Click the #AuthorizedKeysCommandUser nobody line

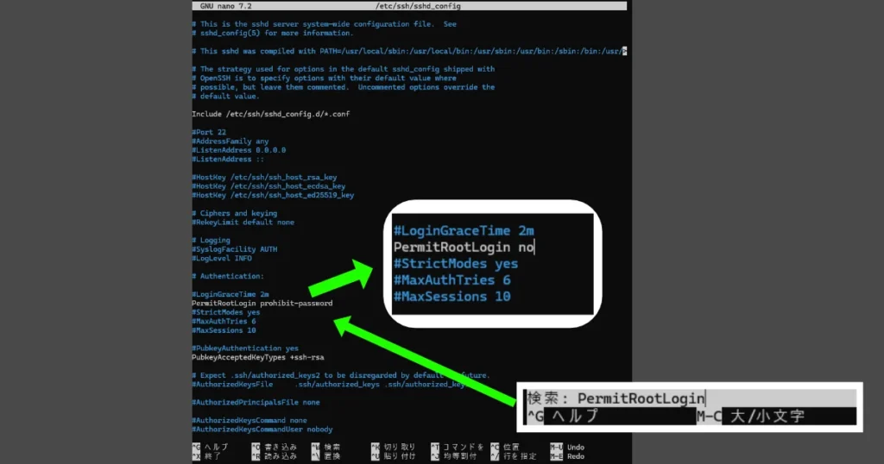pos(262,430)
